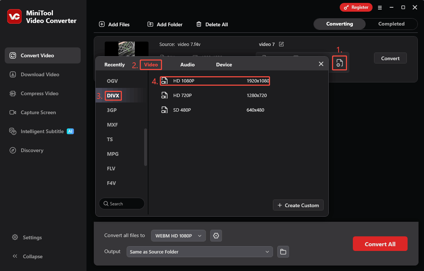The image size is (424, 271).
Task: Click the Convert All button
Action: point(380,244)
